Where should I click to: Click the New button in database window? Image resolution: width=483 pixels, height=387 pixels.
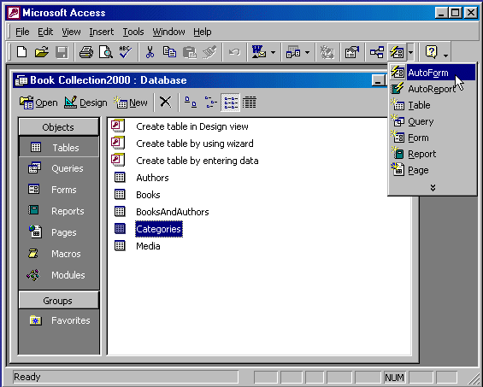(x=131, y=103)
